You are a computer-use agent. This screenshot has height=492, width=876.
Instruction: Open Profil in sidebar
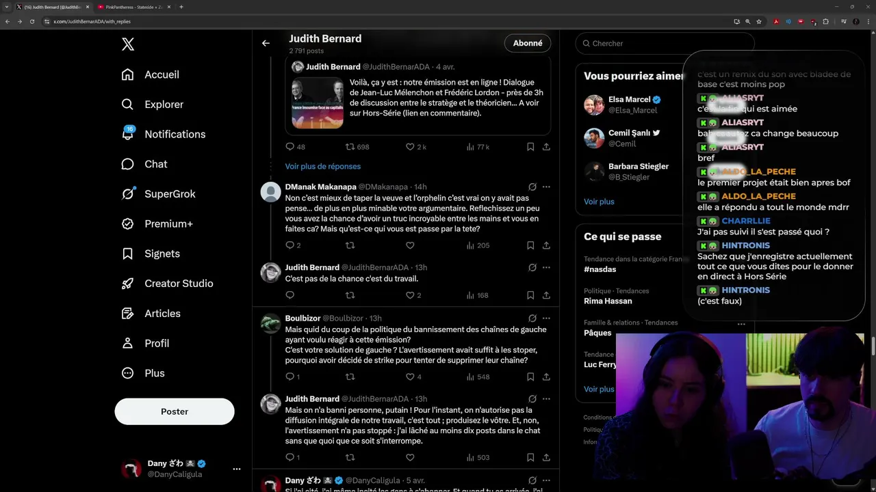145,343
